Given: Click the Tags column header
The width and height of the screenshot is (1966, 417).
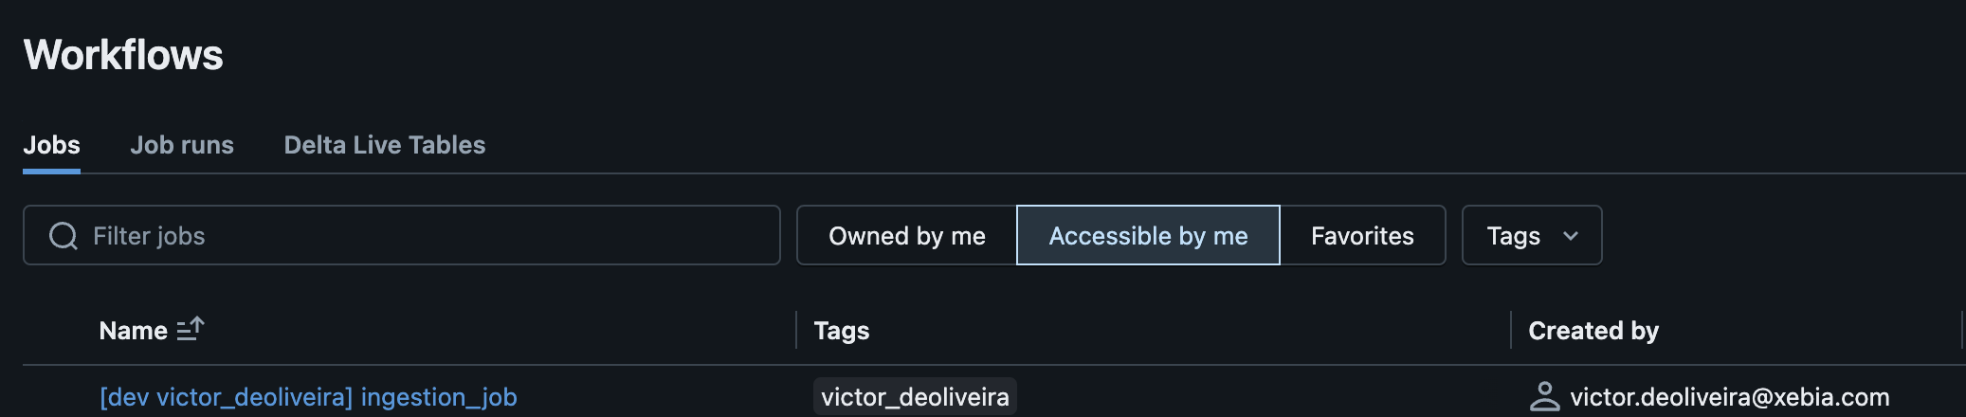Looking at the screenshot, I should (x=842, y=331).
